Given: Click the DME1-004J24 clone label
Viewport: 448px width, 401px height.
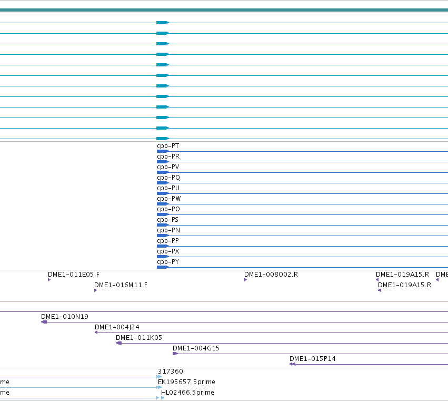Looking at the screenshot, I should (x=117, y=327).
